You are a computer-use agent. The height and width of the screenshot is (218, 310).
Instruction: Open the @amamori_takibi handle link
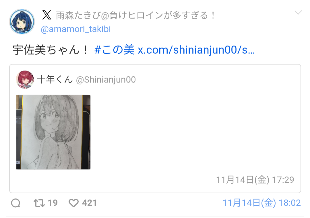tap(76, 29)
